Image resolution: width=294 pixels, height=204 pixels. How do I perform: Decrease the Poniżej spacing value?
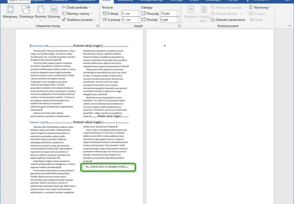coord(177,21)
